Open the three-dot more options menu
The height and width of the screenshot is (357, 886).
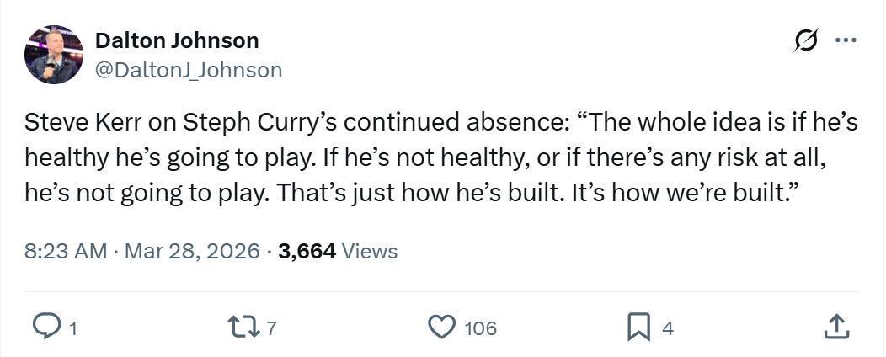point(845,41)
